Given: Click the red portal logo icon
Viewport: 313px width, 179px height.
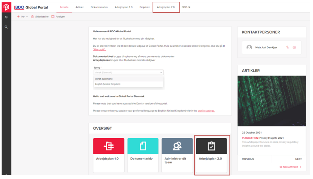Looking at the screenshot, I should click(6, 7).
